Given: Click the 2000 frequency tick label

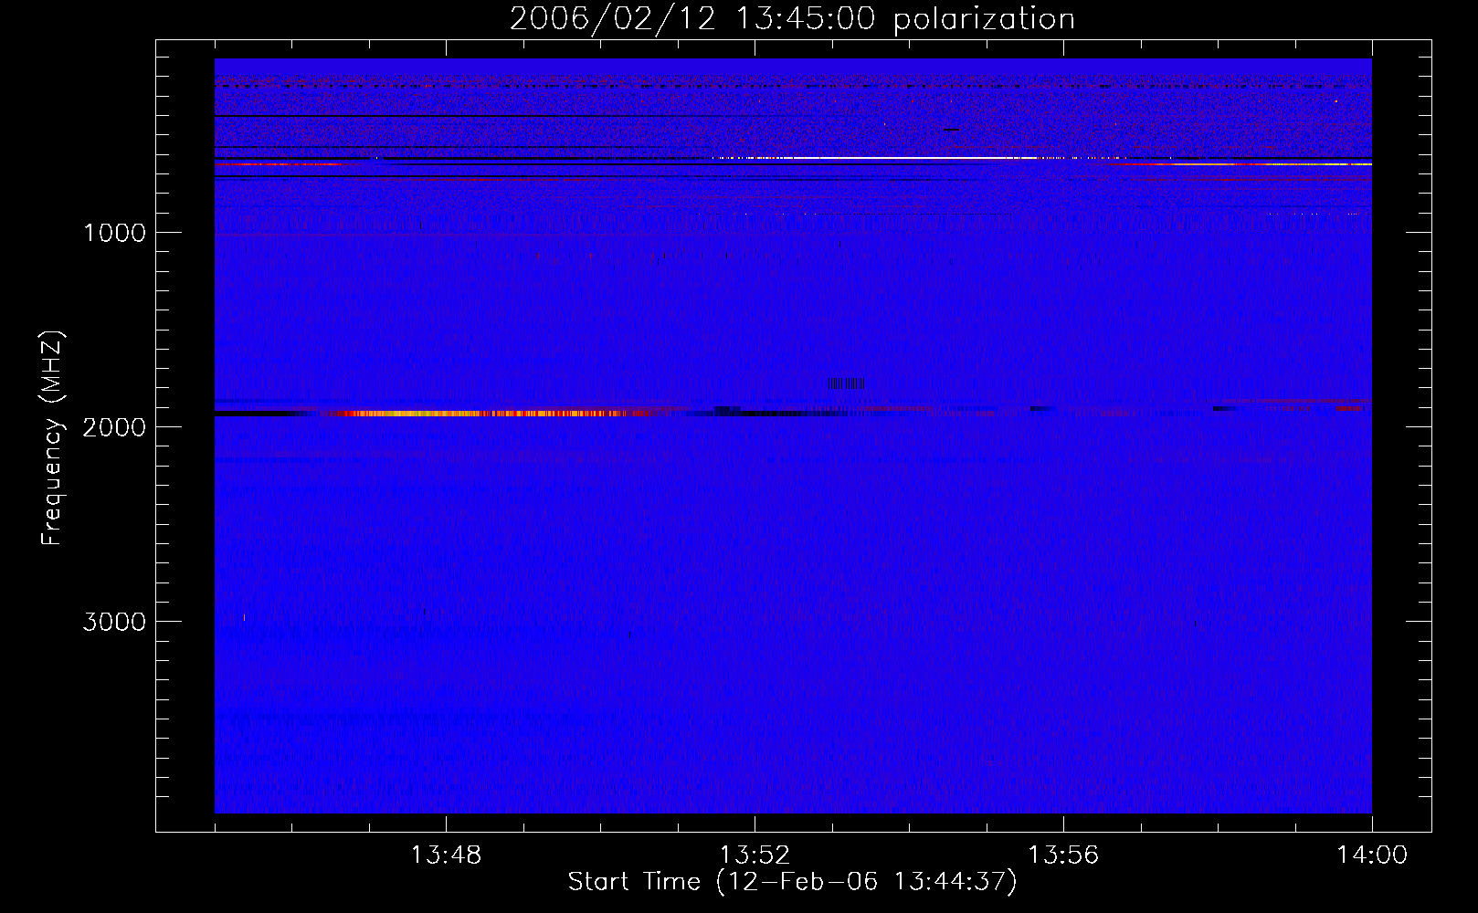Looking at the screenshot, I should coord(114,427).
